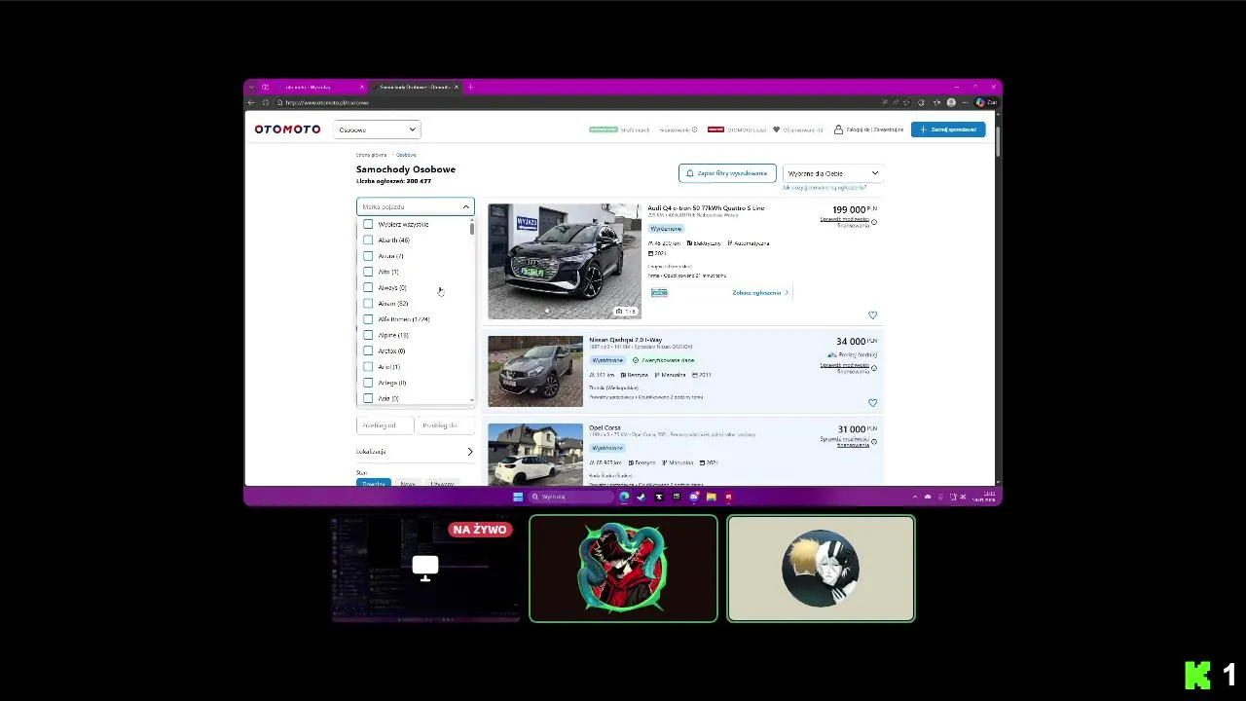Viewport: 1246px width, 701px height.
Task: Click the info icon beside Audi financing link
Action: point(874,222)
